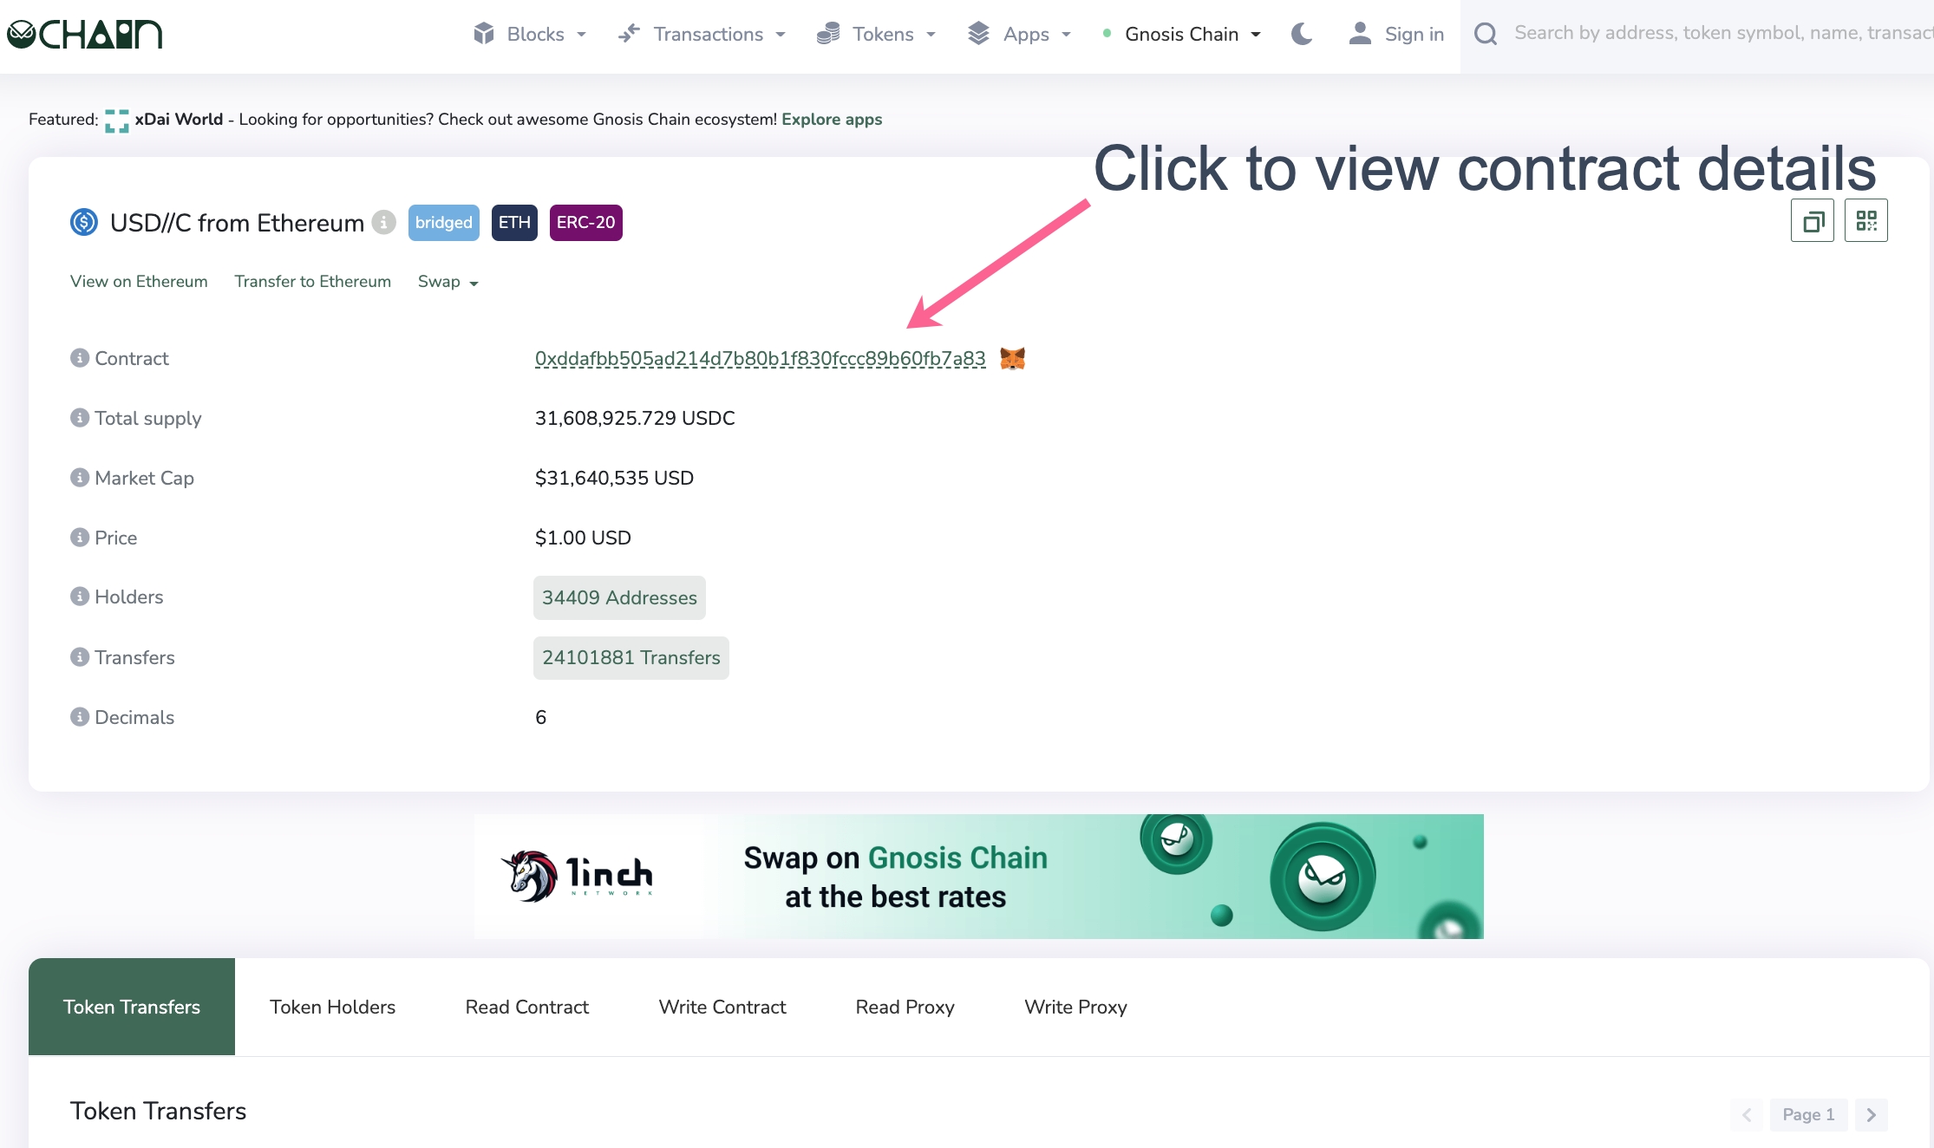Click the search magnifier icon
1934x1148 pixels.
point(1486,34)
